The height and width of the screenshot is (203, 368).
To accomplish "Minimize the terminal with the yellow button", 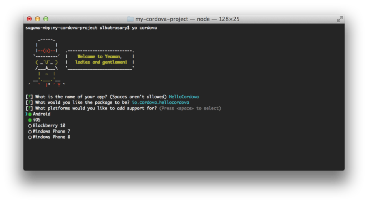I will (x=37, y=19).
